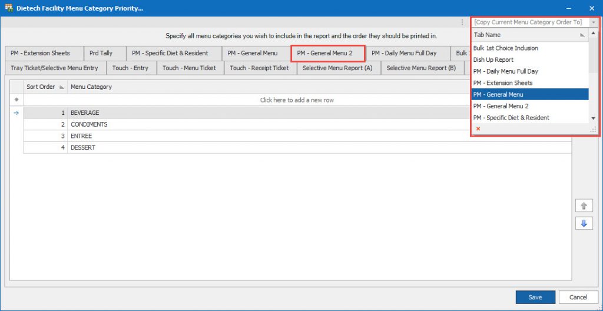Click the Tab Name header sort icon

coord(582,35)
